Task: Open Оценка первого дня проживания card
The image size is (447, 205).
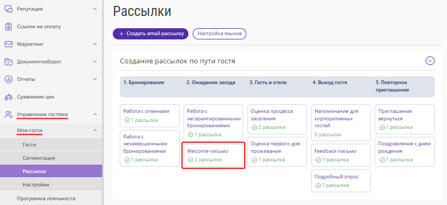Action: point(277,152)
